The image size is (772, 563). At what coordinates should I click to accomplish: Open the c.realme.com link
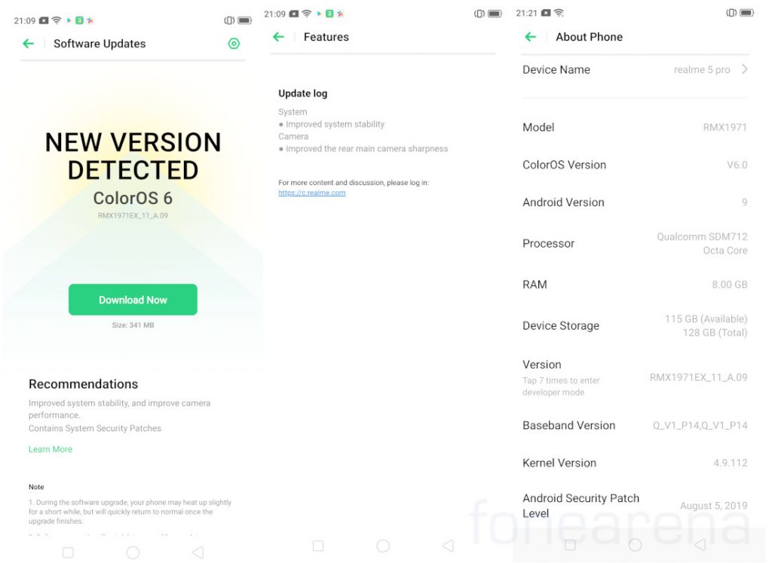tap(311, 193)
